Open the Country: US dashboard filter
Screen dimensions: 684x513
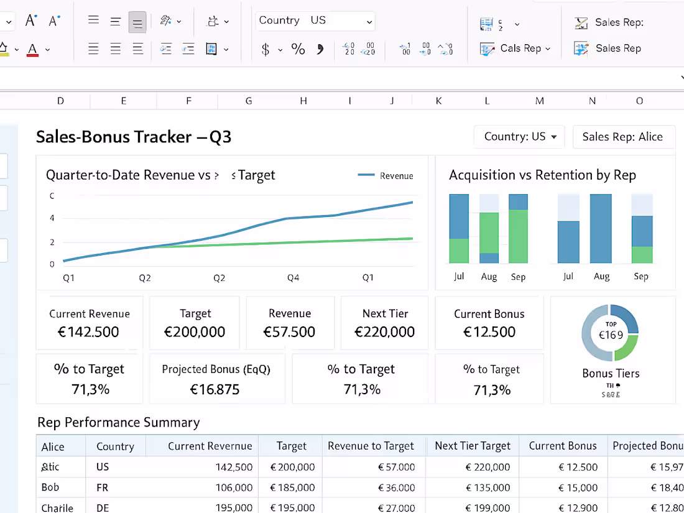[519, 137]
